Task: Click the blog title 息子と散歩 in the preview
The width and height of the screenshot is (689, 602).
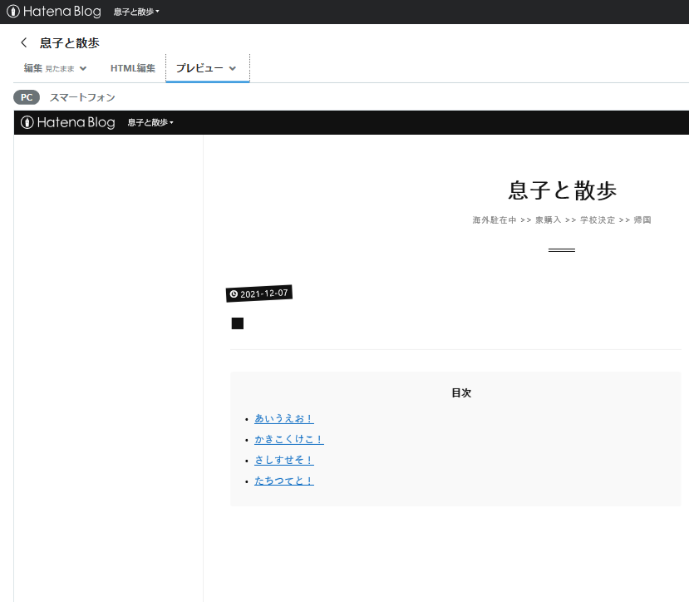Action: click(x=561, y=190)
